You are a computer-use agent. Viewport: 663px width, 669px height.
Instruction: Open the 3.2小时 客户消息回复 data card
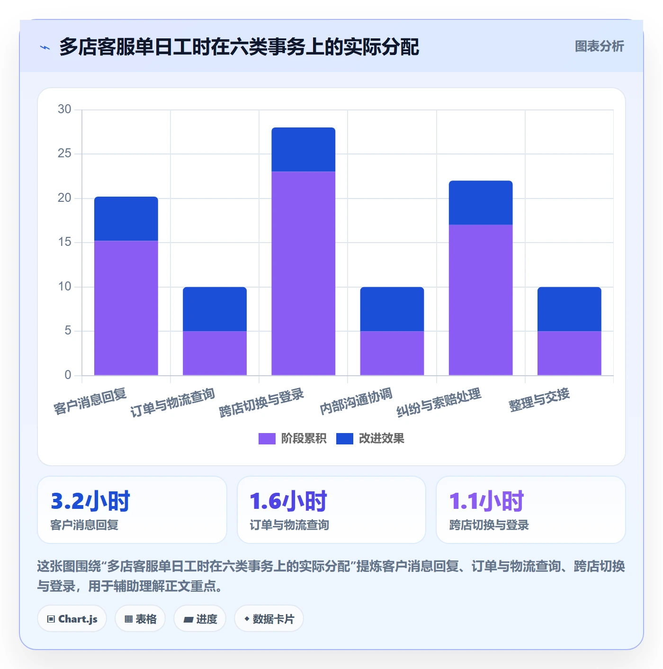pos(132,510)
